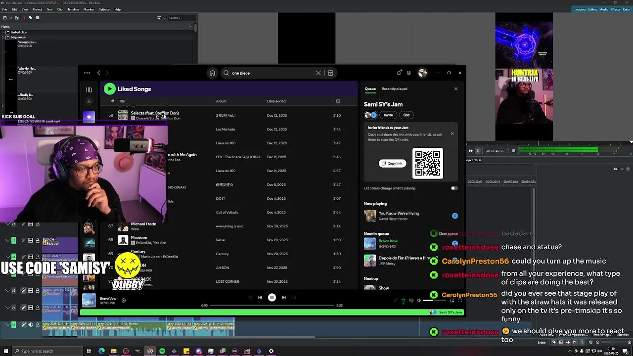
Task: Open Liked Songs heart tile in sidebar
Action: point(89,117)
